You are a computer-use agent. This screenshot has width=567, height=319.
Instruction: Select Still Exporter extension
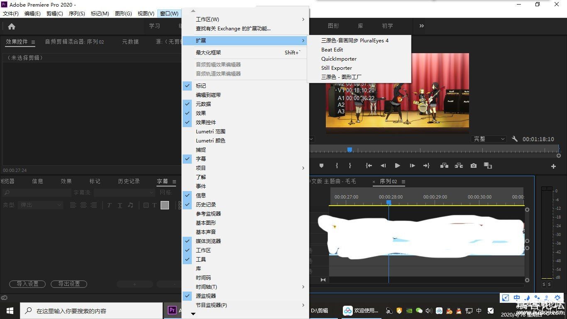pyautogui.click(x=359, y=68)
